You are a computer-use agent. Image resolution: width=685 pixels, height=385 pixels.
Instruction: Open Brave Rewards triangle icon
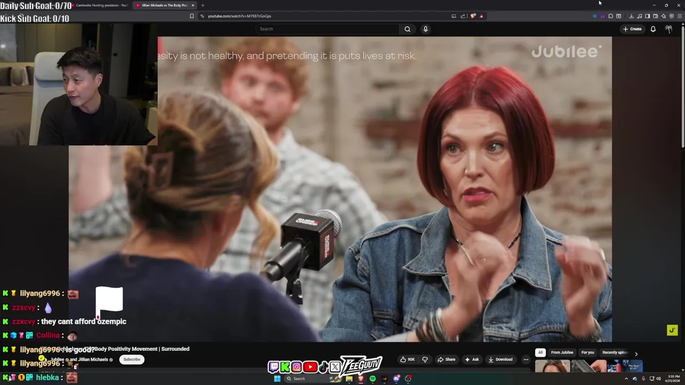click(x=482, y=16)
